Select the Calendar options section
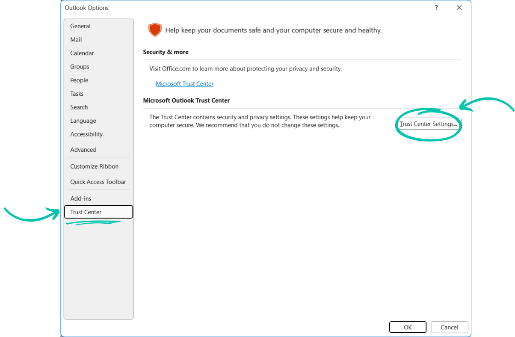Viewport: 515px width, 337px height. 82,53
